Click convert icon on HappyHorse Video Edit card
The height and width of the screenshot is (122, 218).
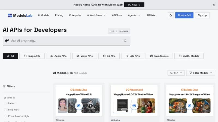[79, 106]
